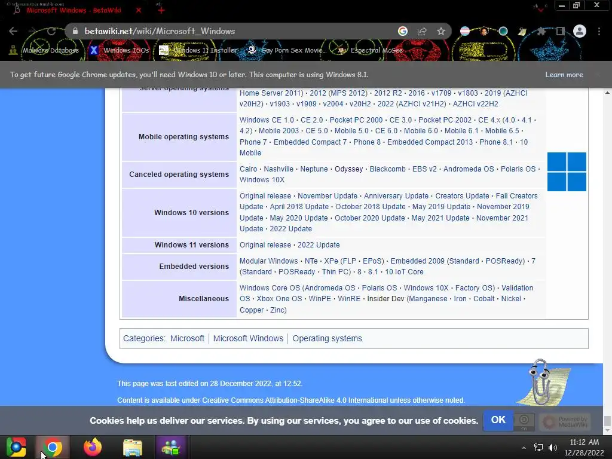The width and height of the screenshot is (612, 459).
Task: Open the Cairo canceled OS link
Action: point(248,169)
